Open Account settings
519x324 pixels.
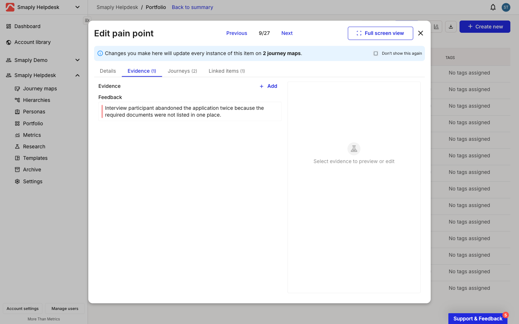coord(23,309)
